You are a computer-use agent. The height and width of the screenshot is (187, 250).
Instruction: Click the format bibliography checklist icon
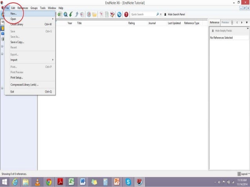tap(107, 14)
